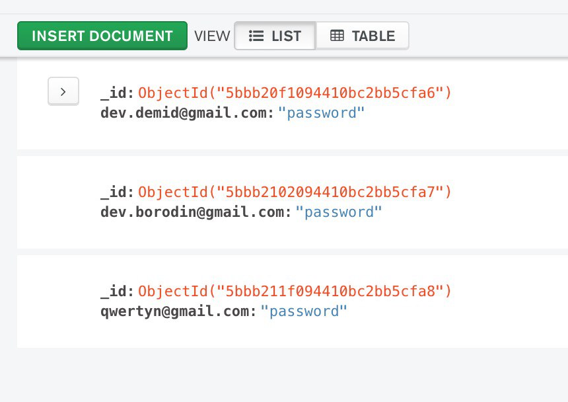Click password value of dev.demid@gmail.com
The height and width of the screenshot is (402, 568).
click(322, 113)
